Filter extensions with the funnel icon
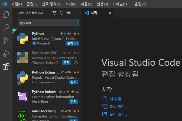 tap(54, 13)
